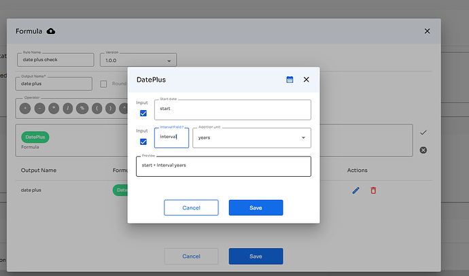Focus the Start date input field

[x=232, y=109]
